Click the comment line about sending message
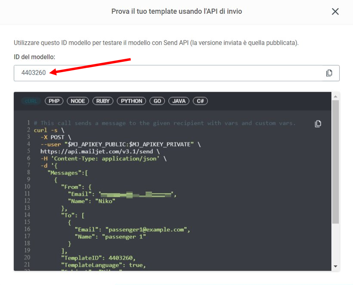The image size is (353, 285). [164, 123]
